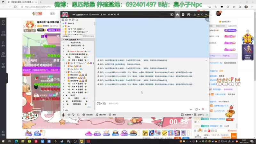
Task: Open the font settings icon in chat box
Action: 105,103
